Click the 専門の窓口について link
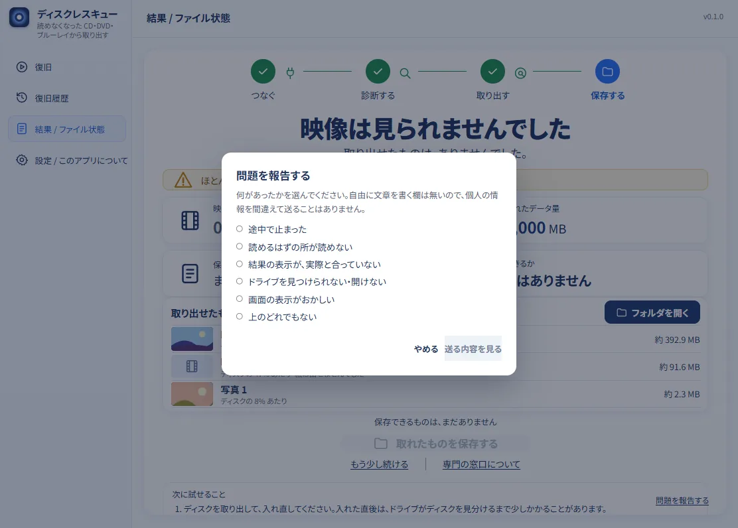 click(x=481, y=464)
